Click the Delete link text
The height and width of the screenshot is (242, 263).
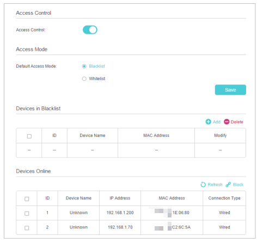tap(237, 122)
